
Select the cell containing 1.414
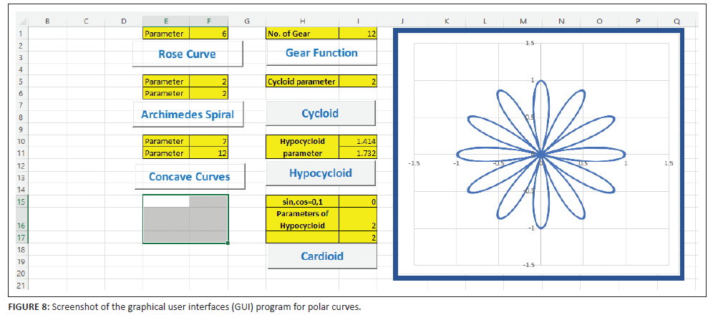(357, 142)
